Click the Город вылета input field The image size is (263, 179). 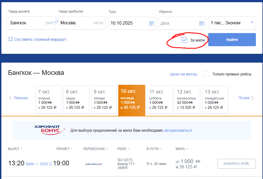pos(32,23)
